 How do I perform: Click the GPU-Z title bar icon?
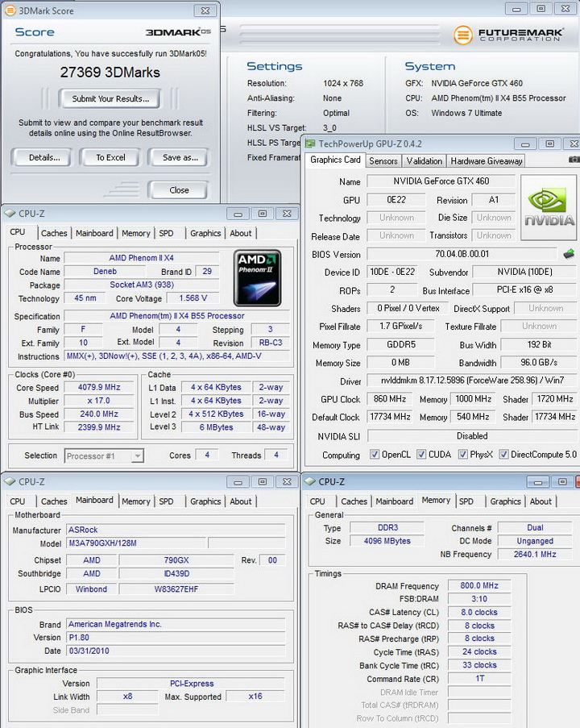310,144
